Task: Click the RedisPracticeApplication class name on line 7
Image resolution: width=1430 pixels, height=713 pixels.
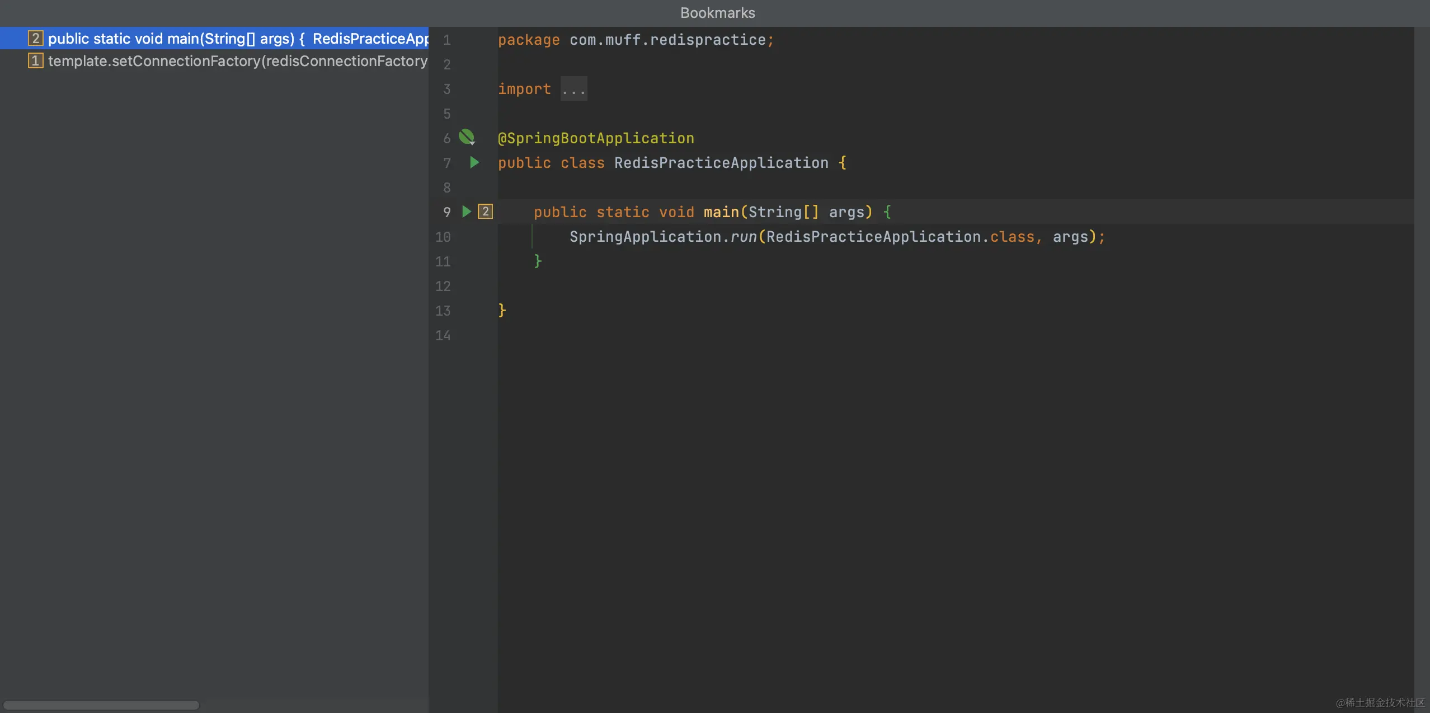Action: coord(721,163)
